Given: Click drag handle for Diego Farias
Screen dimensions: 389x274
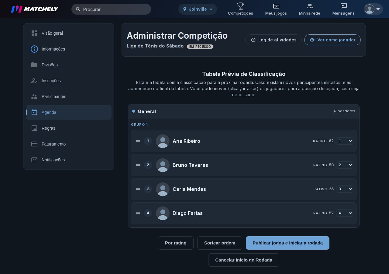Looking at the screenshot, I should pos(138,213).
